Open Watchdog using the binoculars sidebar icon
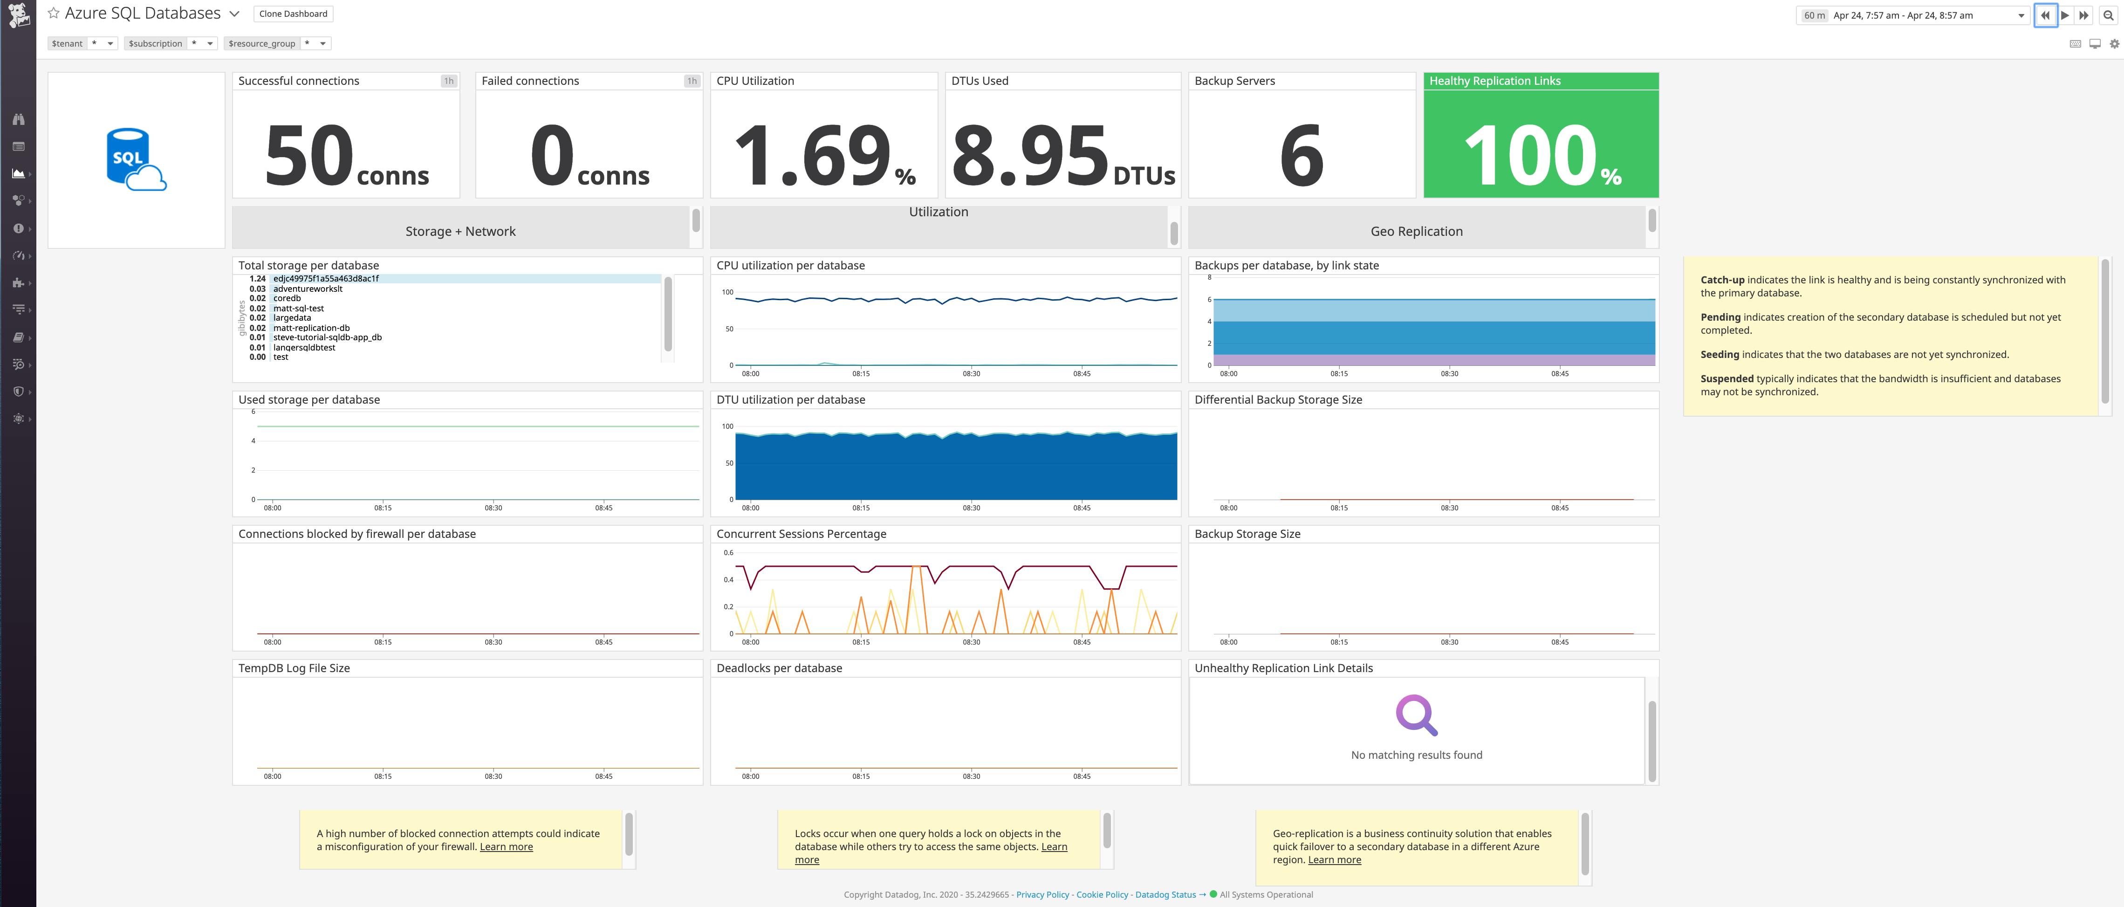The width and height of the screenshot is (2124, 907). pyautogui.click(x=19, y=119)
